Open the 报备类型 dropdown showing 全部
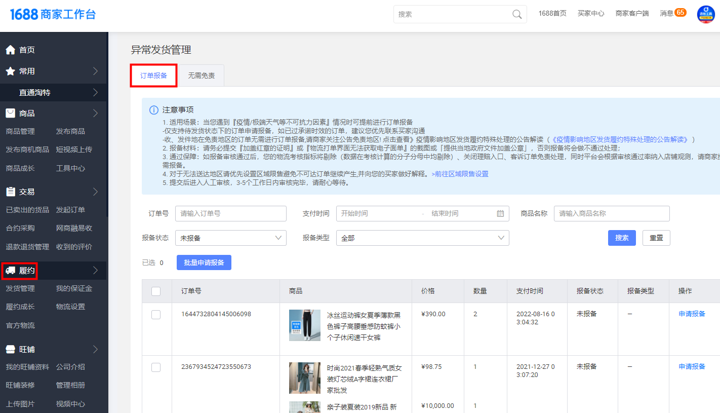The image size is (720, 413). click(423, 238)
